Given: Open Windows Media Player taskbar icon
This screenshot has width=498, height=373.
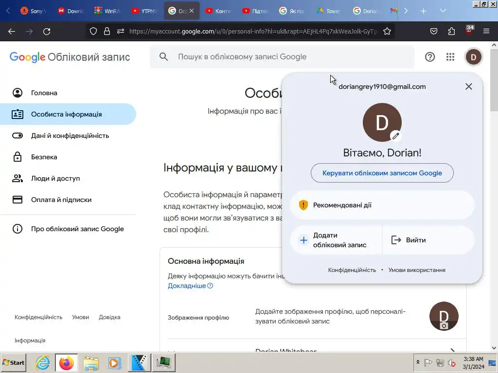Looking at the screenshot, I should point(114,362).
